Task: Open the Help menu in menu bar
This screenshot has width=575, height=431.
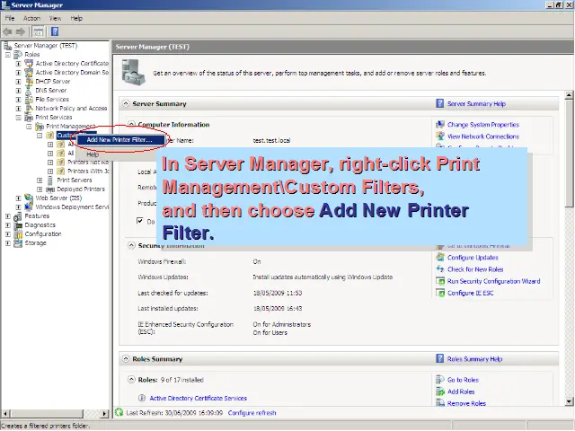Action: [x=76, y=18]
